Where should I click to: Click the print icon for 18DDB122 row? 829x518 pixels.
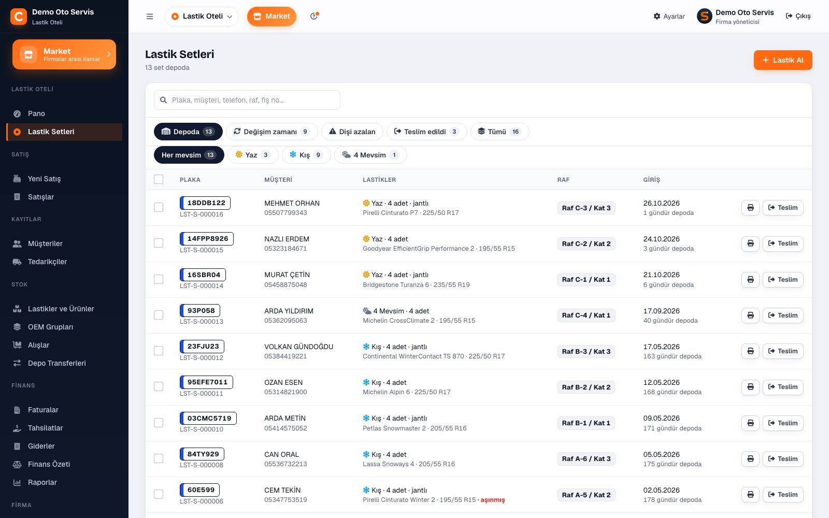click(x=750, y=208)
